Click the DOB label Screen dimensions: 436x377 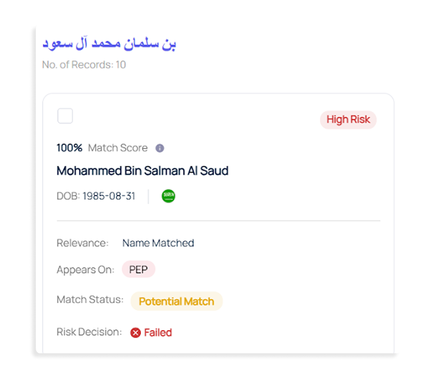click(68, 196)
